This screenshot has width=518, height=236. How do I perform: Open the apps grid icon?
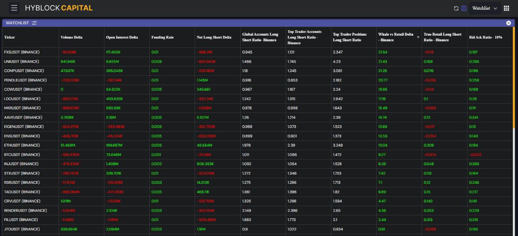(x=507, y=8)
